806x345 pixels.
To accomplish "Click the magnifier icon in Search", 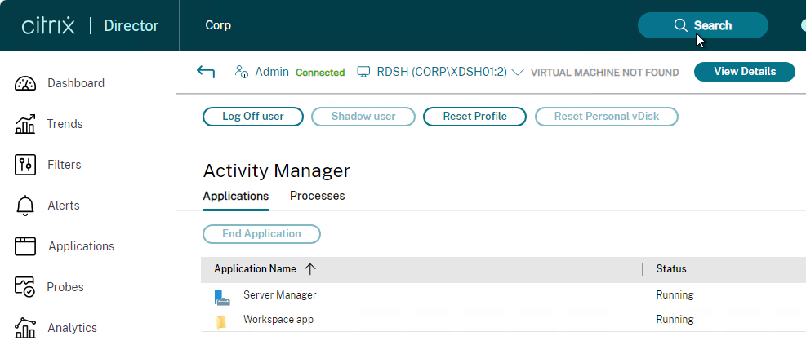I will [x=680, y=25].
